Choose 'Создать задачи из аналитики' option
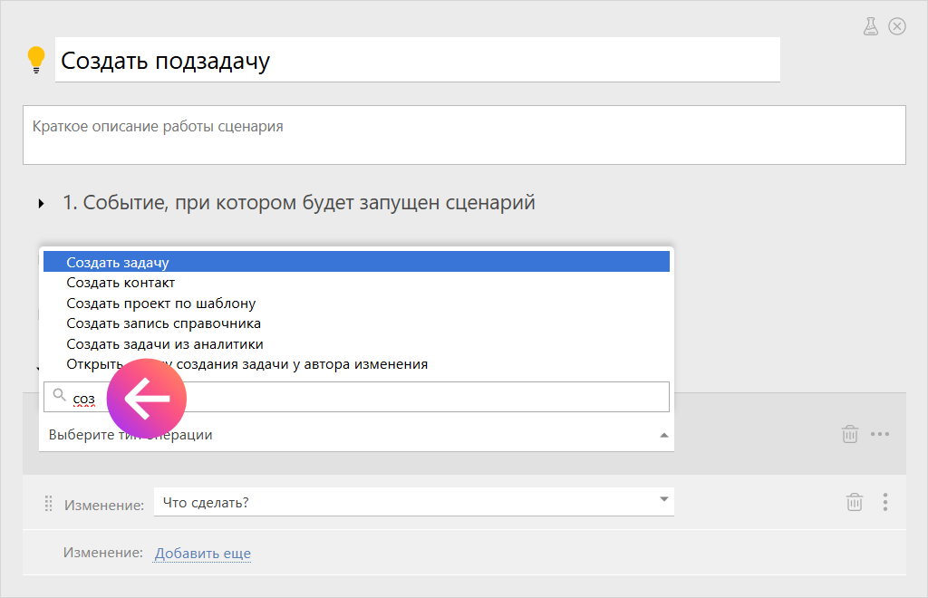 164,344
